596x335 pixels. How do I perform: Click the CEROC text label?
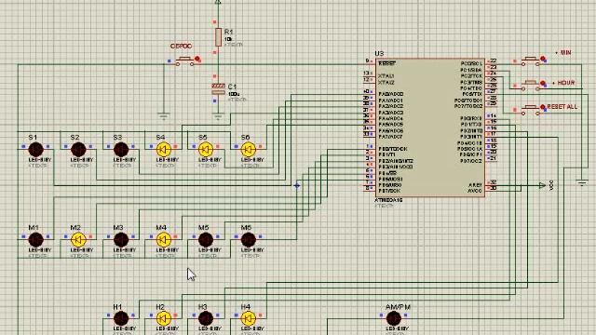[x=182, y=46]
